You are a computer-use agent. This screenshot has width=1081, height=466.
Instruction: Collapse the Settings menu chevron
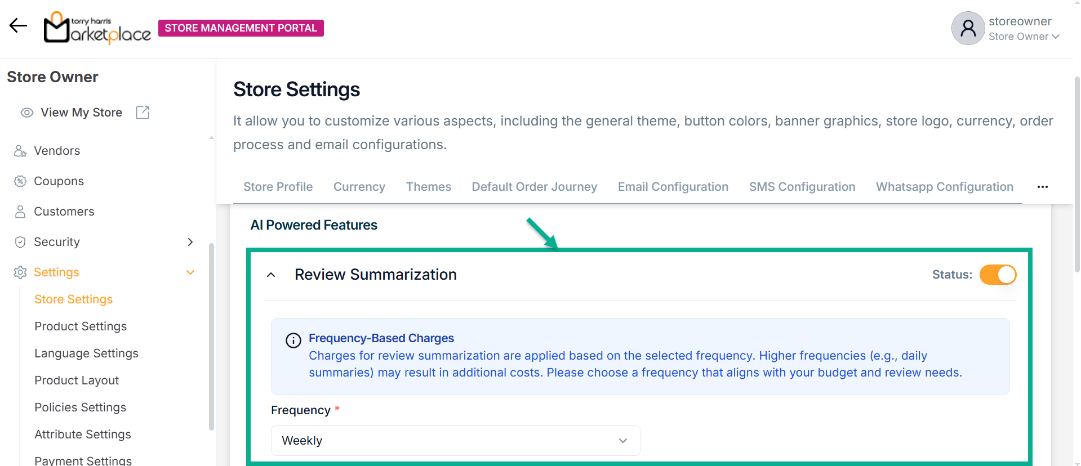tap(190, 272)
